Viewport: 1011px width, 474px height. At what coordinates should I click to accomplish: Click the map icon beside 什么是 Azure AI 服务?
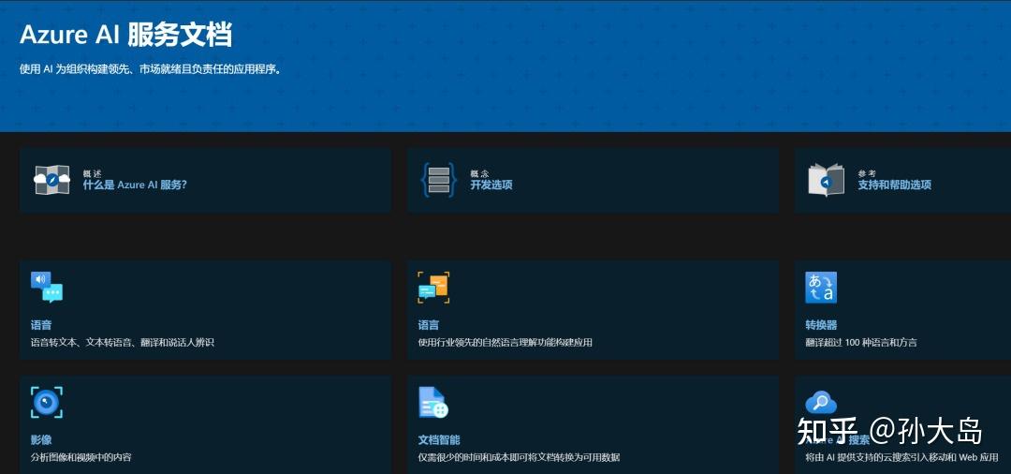pos(51,179)
